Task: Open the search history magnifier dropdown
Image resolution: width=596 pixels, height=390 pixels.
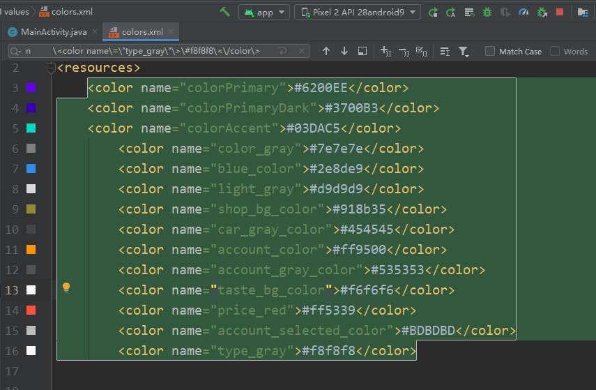Action: pyautogui.click(x=15, y=52)
